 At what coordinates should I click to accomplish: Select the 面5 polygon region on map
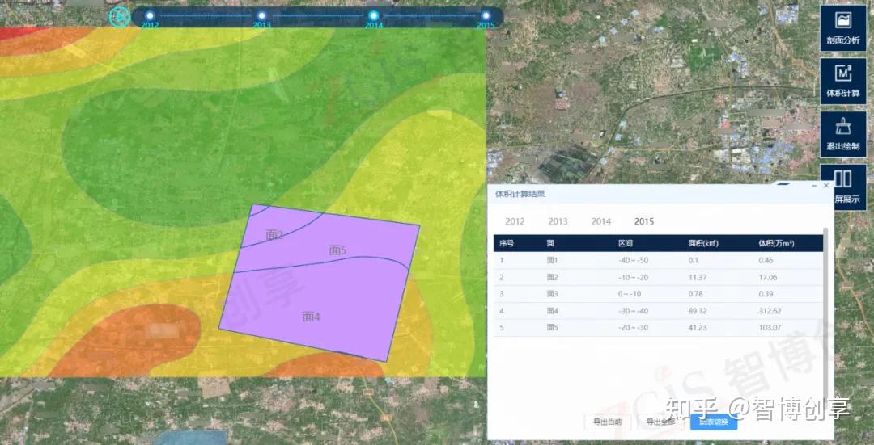[x=337, y=250]
